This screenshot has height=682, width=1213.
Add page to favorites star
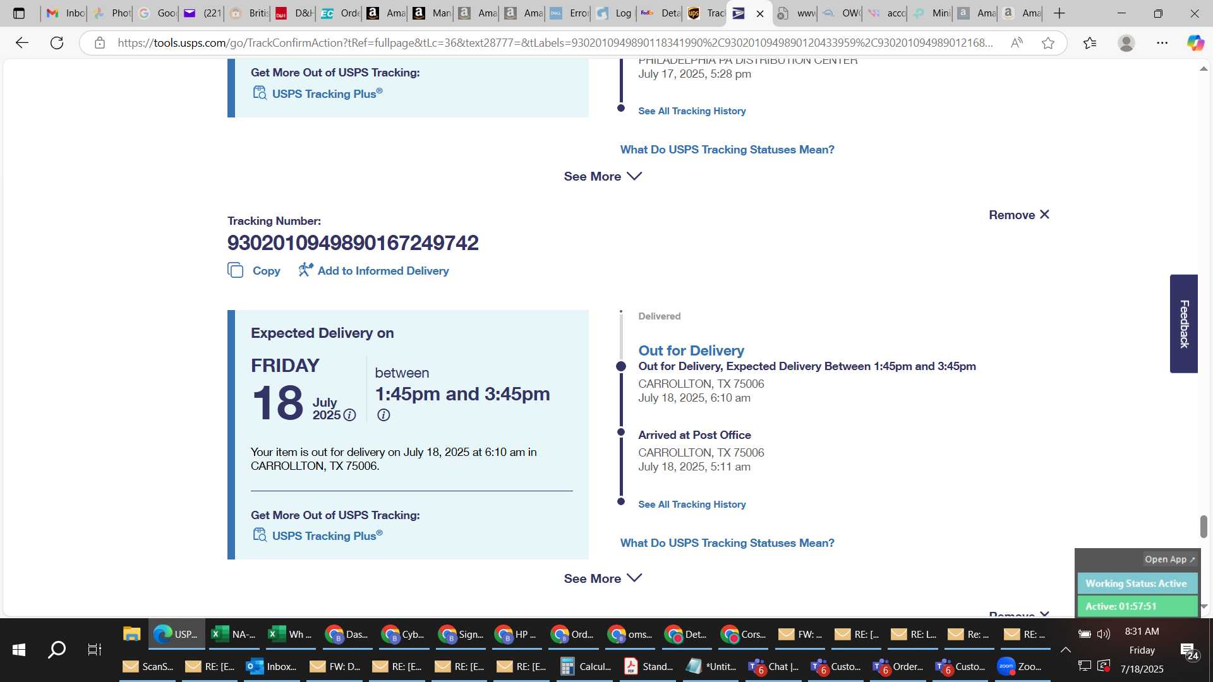1048,43
